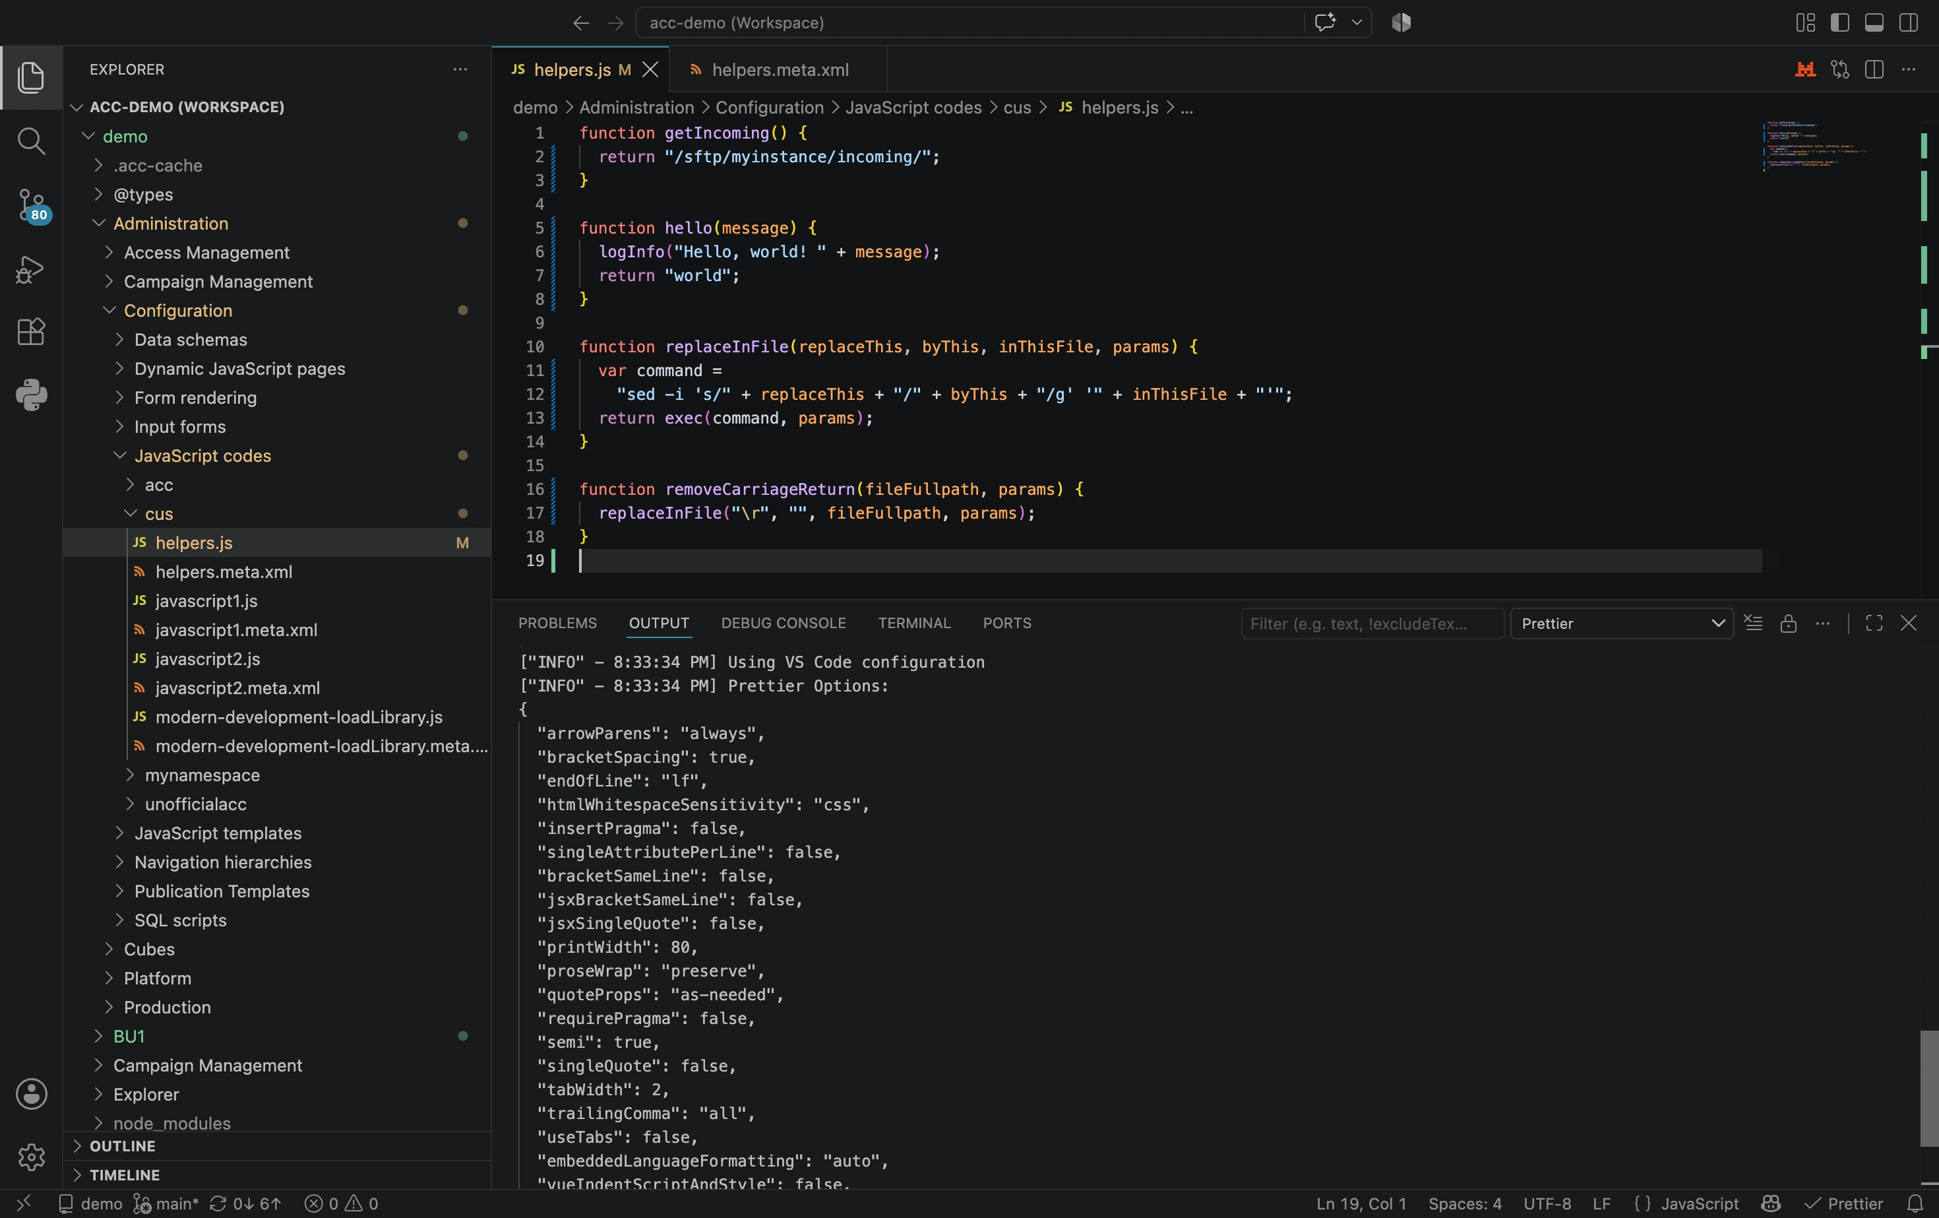Switch to the DEBUG CONSOLE tab
Image resolution: width=1939 pixels, height=1218 pixels.
[x=783, y=623]
